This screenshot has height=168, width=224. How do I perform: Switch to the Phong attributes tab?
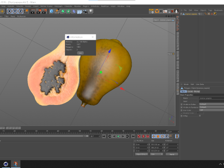[x=197, y=91]
